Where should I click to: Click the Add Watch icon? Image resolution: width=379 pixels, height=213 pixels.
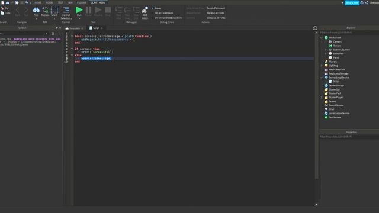coord(144,10)
